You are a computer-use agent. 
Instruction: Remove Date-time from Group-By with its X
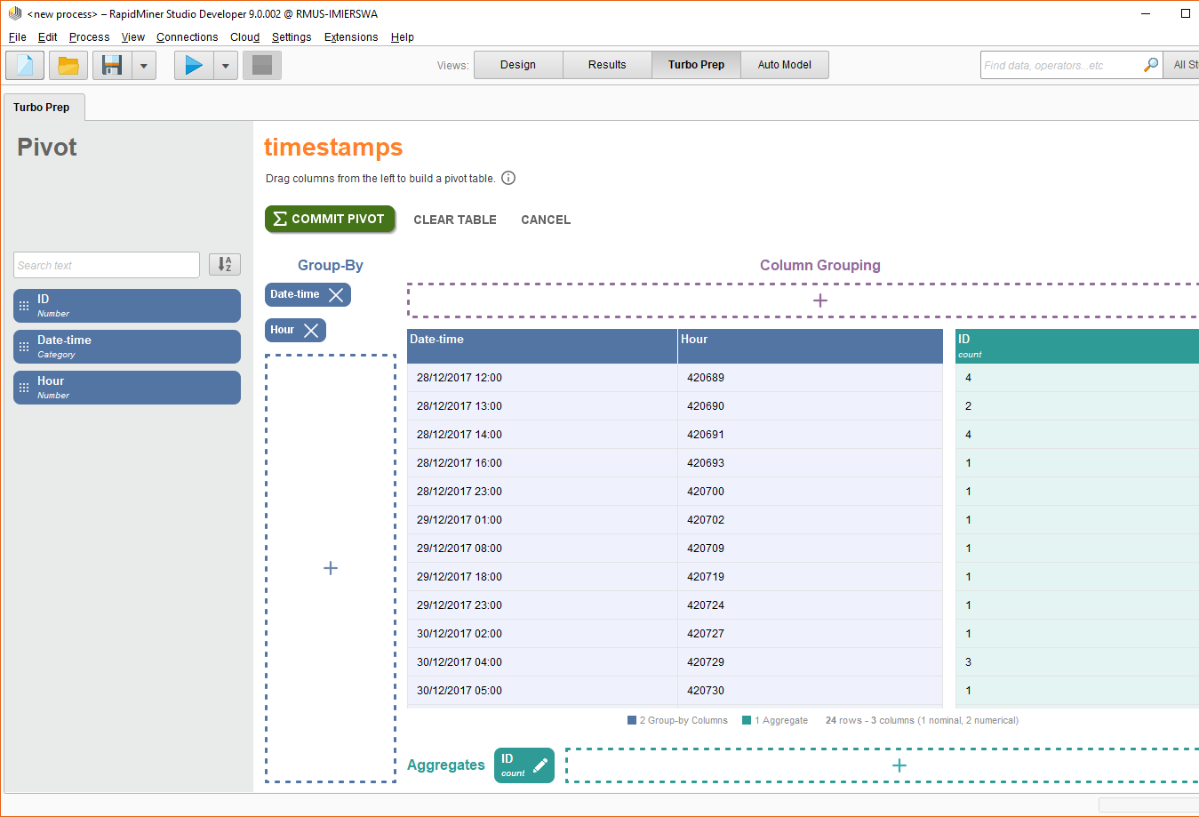(x=336, y=294)
